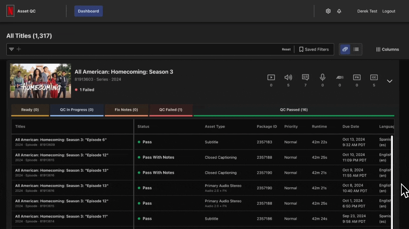409x229 pixels.
Task: Open the notifications bell icon
Action: 339,11
